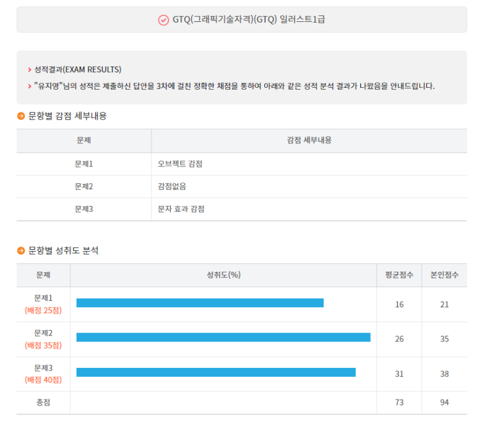Click the 문항별 성취도 분석 heading
This screenshot has height=426, width=479.
click(x=63, y=251)
